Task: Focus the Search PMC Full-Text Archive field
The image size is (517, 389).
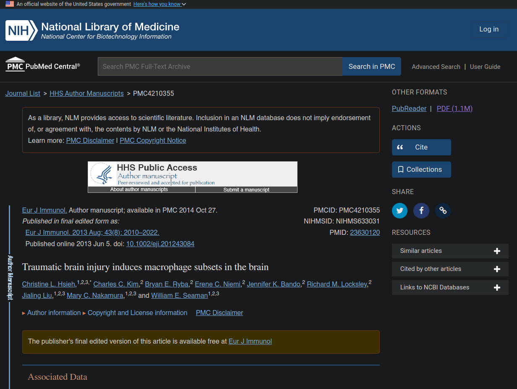Action: [220, 66]
